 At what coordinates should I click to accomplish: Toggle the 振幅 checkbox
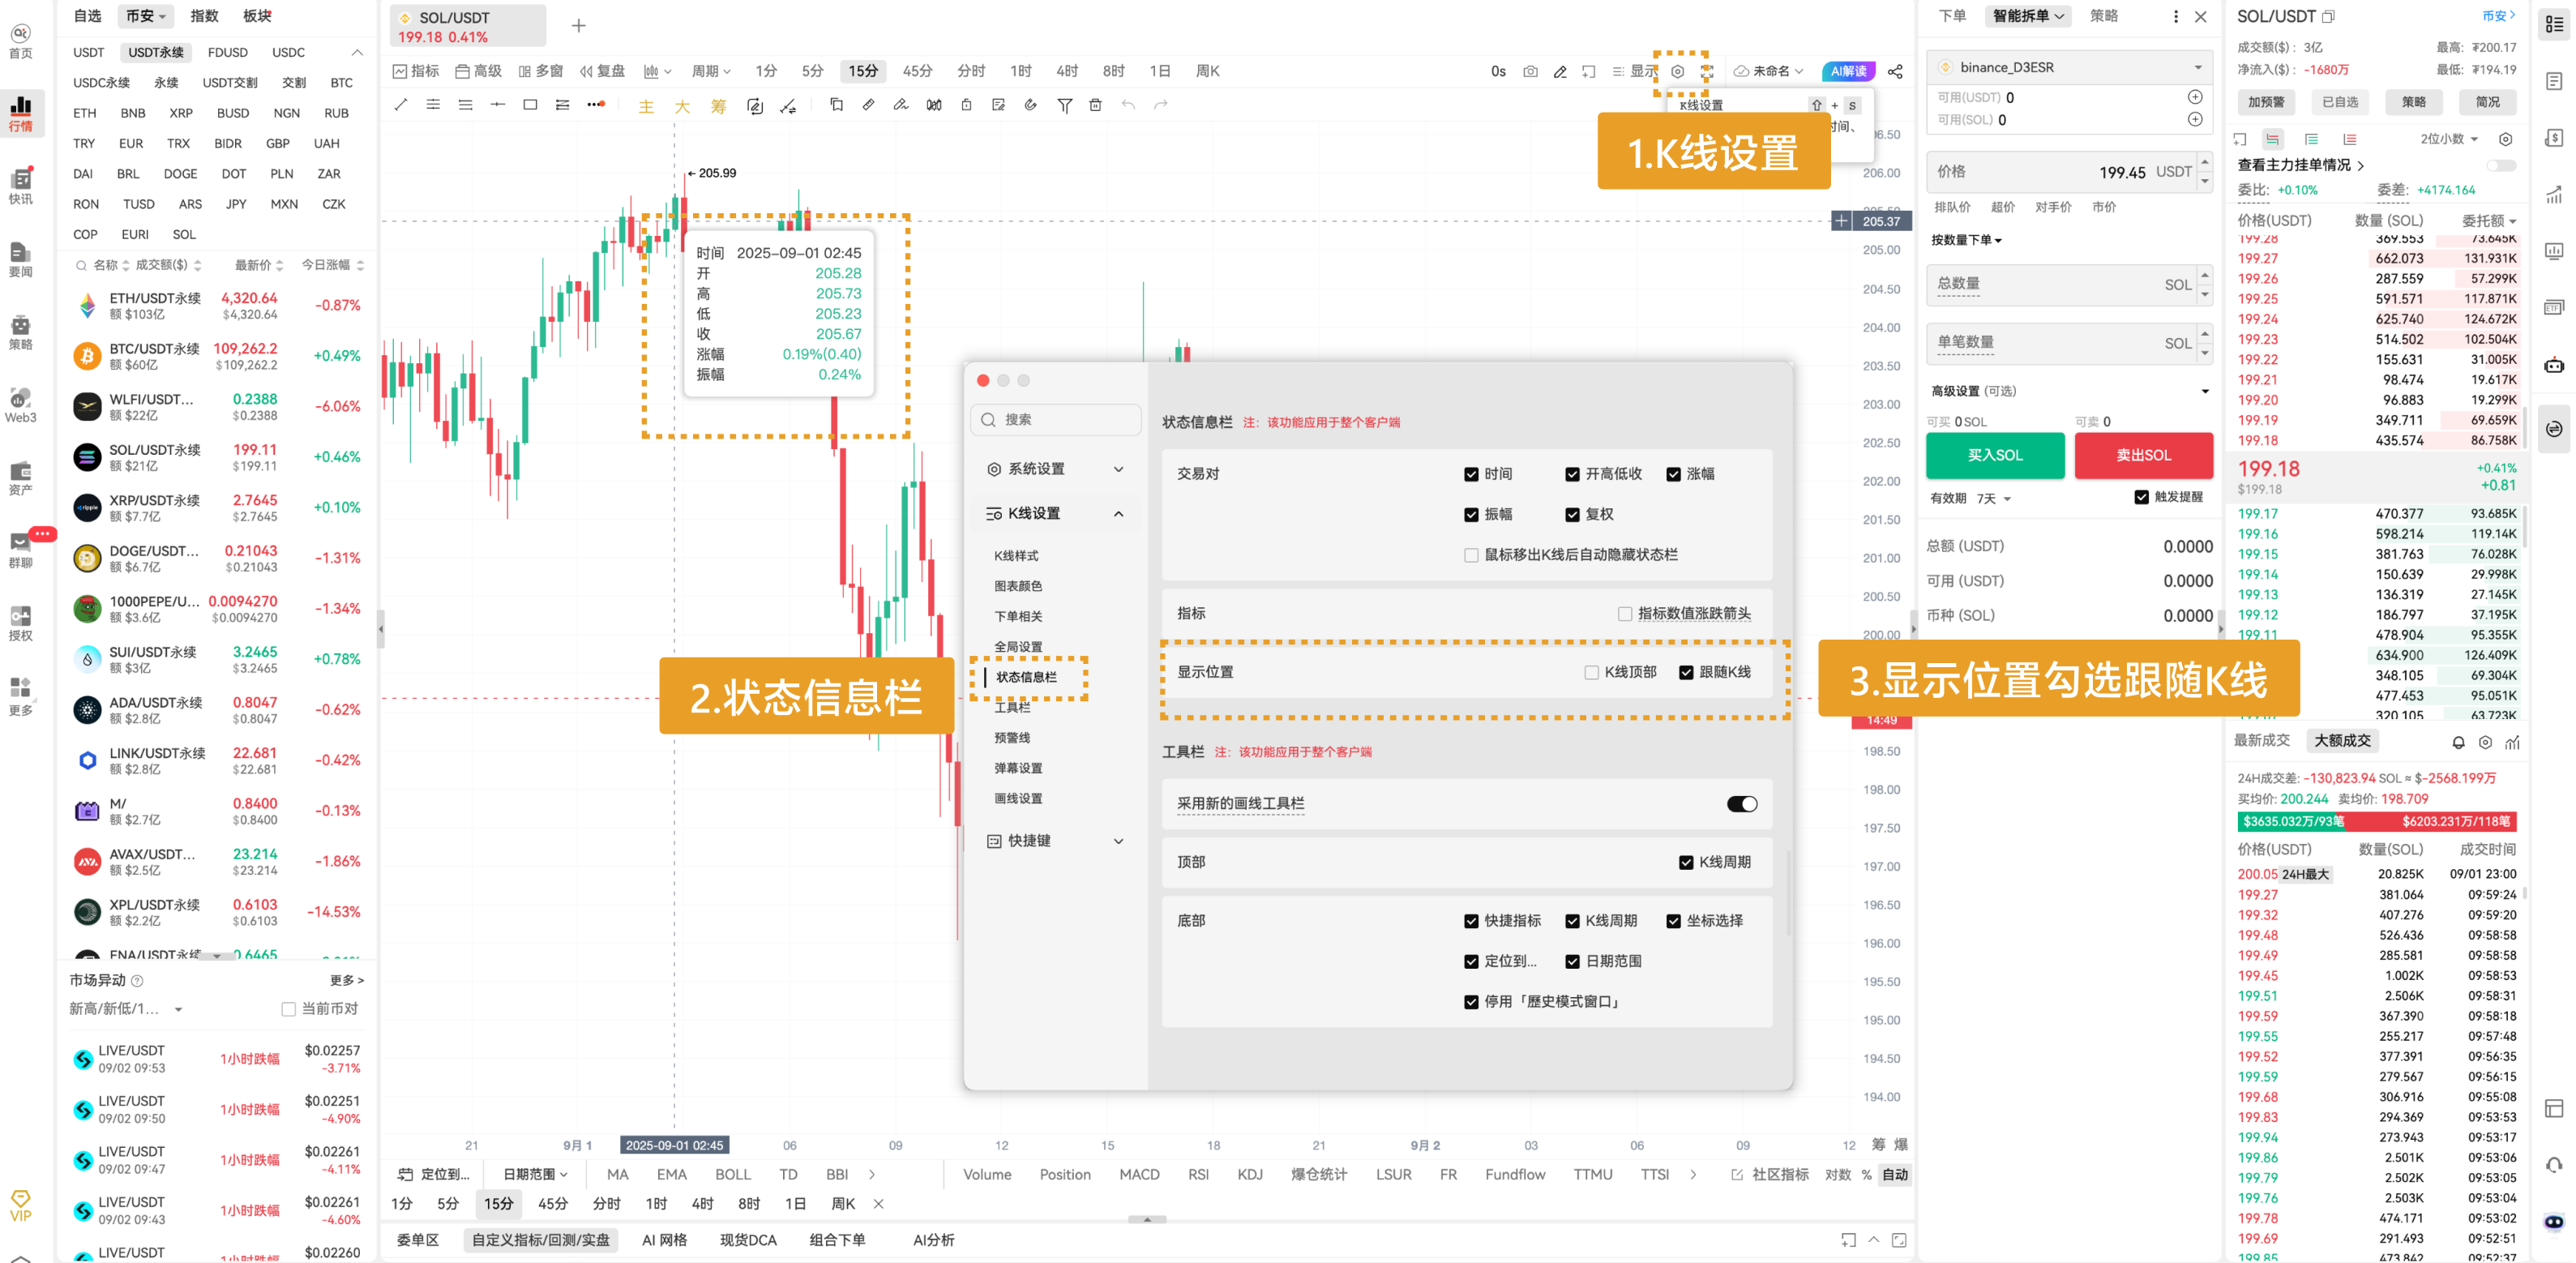[1471, 514]
